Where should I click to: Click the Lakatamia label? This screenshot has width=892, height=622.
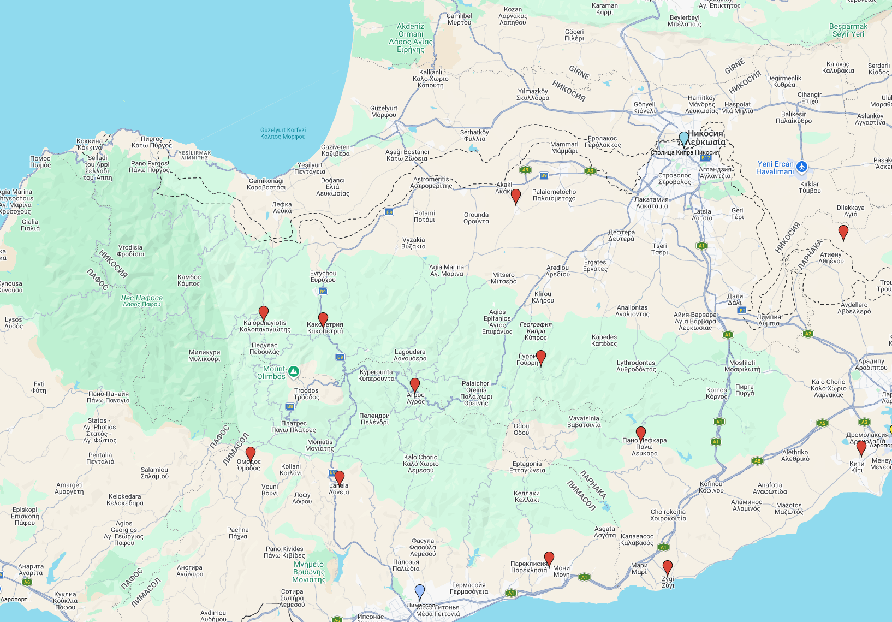click(x=652, y=203)
